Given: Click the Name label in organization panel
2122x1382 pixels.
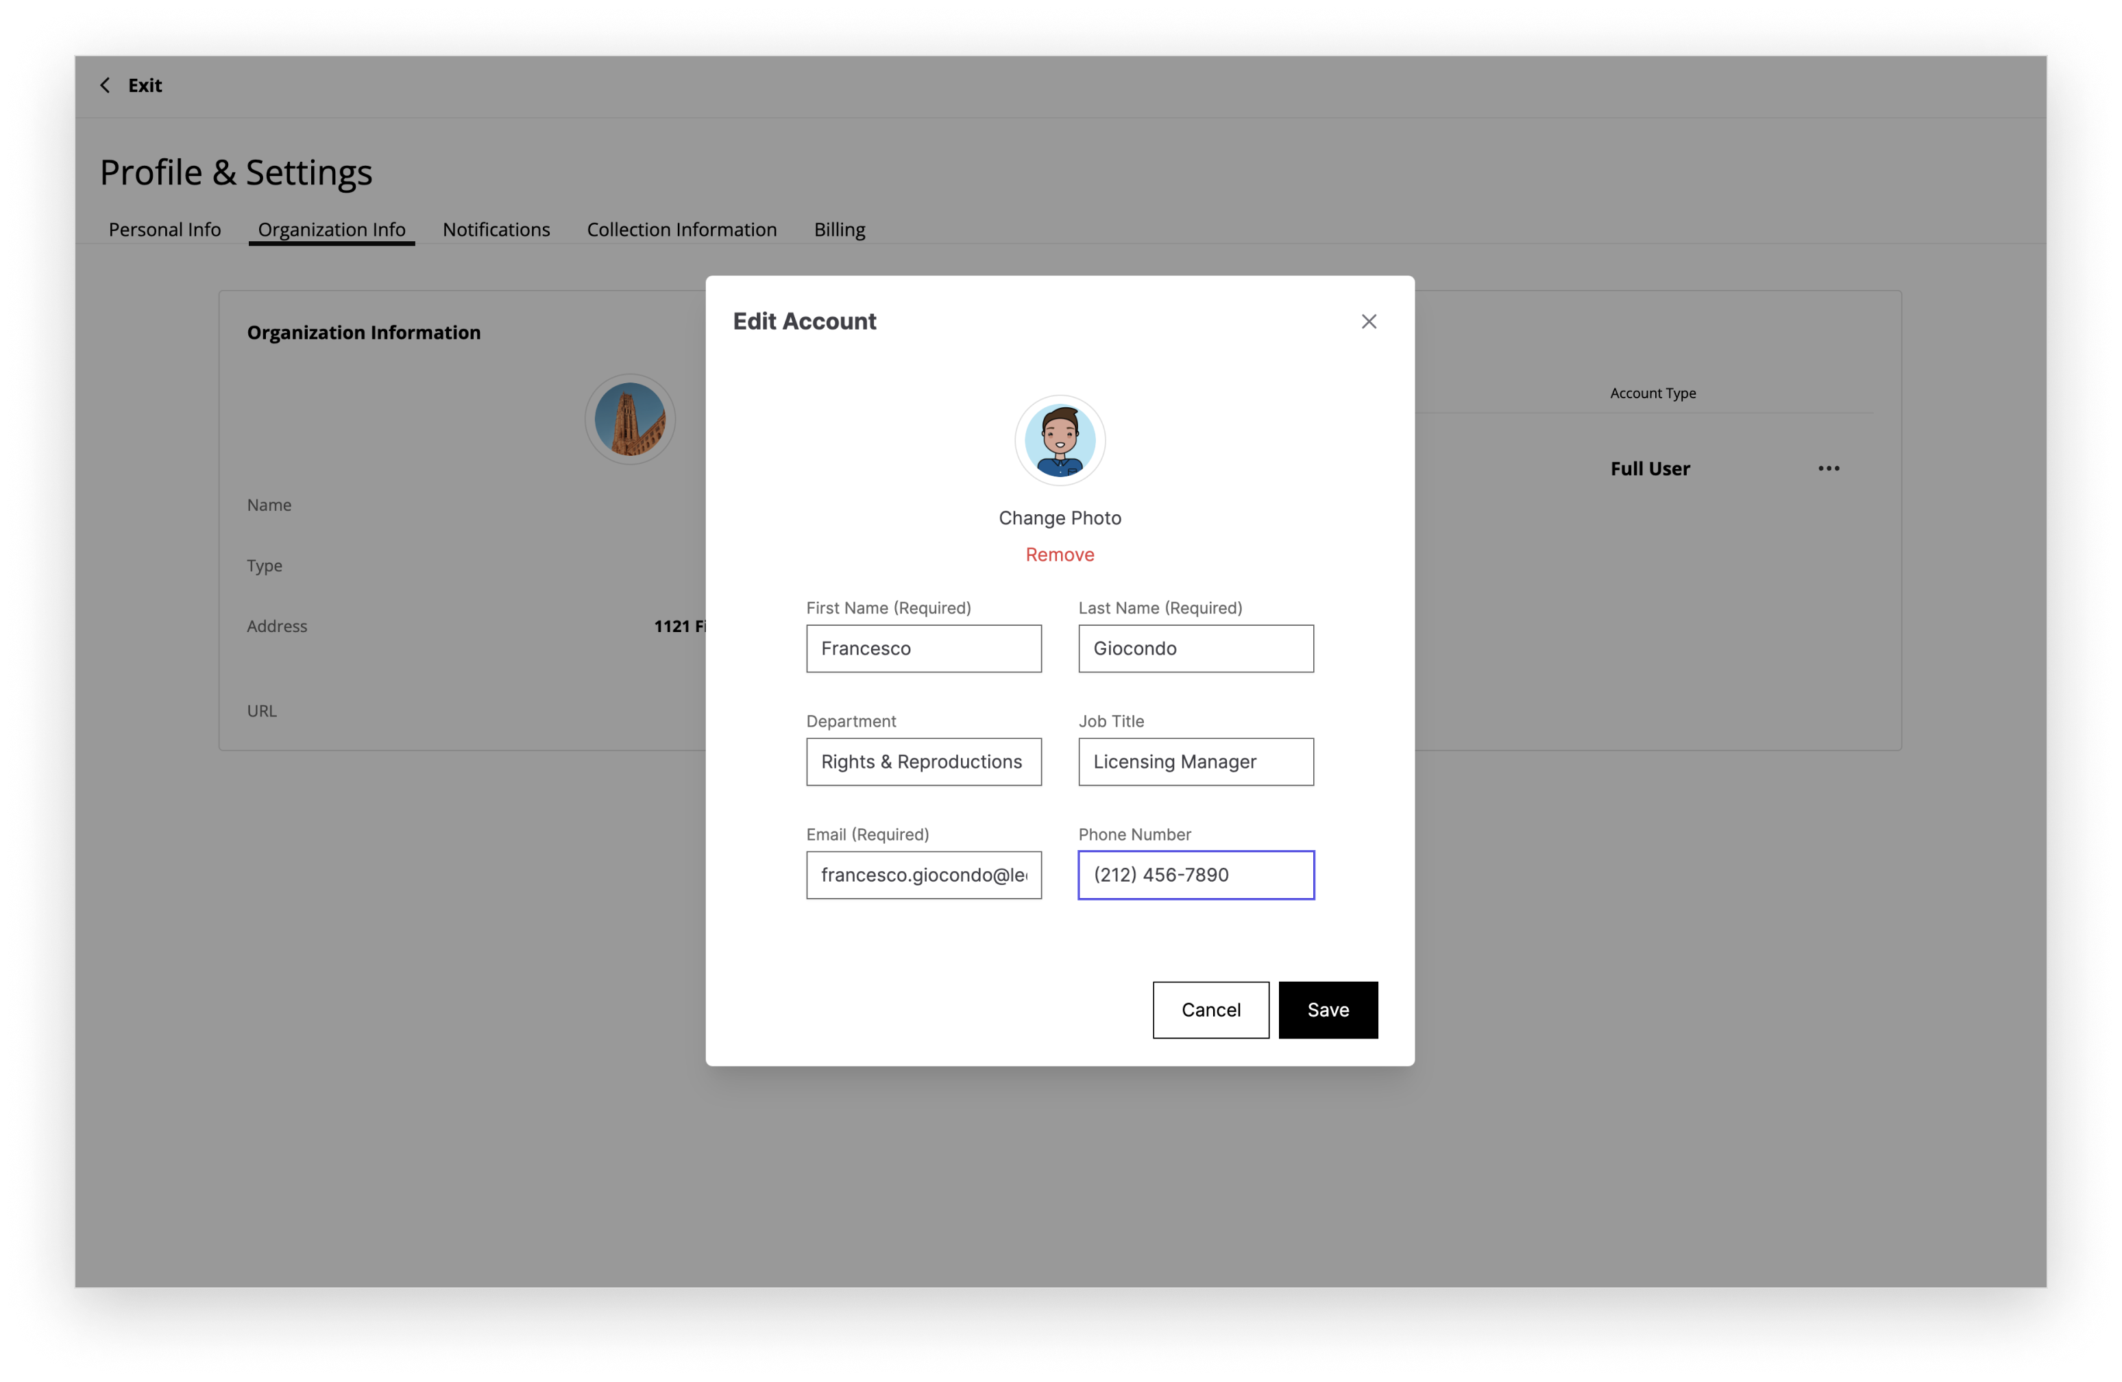Looking at the screenshot, I should pyautogui.click(x=269, y=505).
